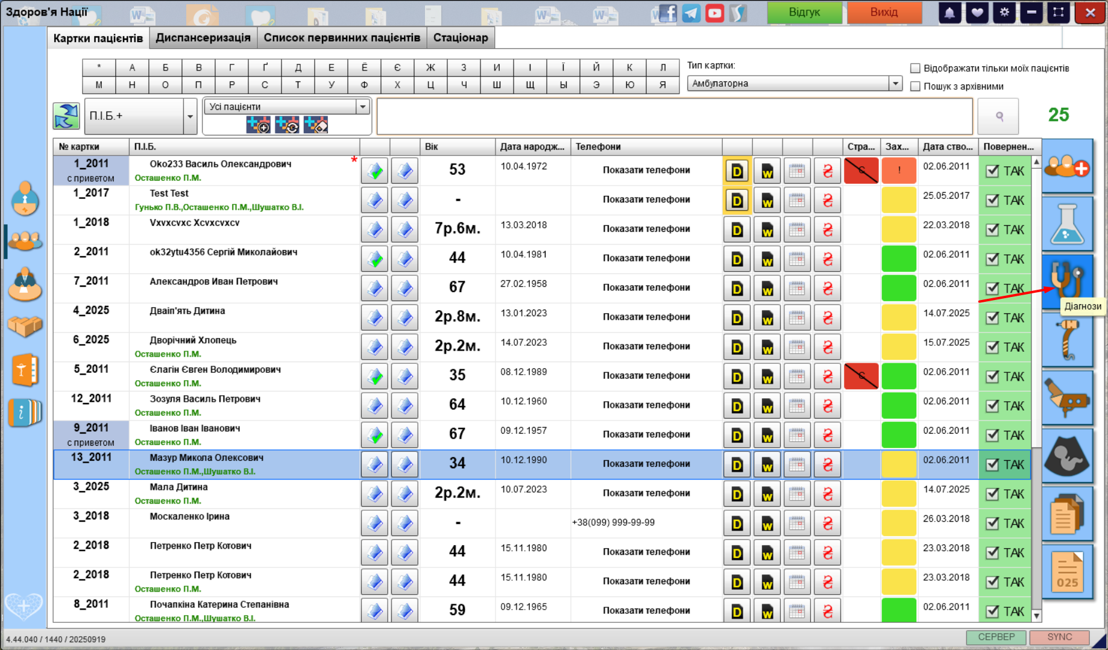
Task: Show phones for Зозуля Василь Петрович
Action: click(646, 405)
